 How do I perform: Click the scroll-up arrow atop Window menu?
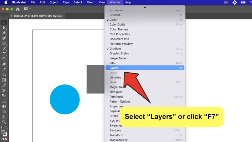tap(145, 8)
